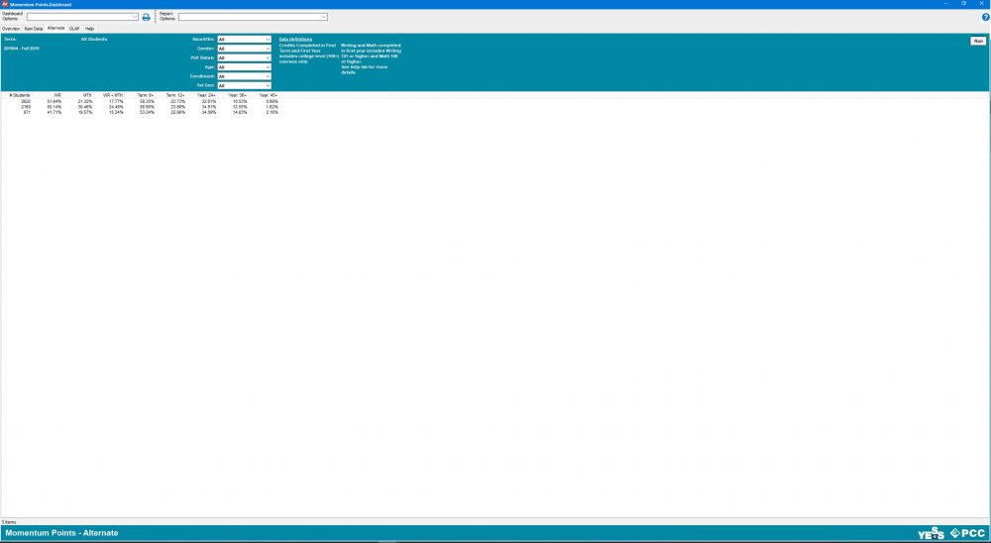Click the Year: 24+ column header
991x543 pixels.
tap(207, 95)
